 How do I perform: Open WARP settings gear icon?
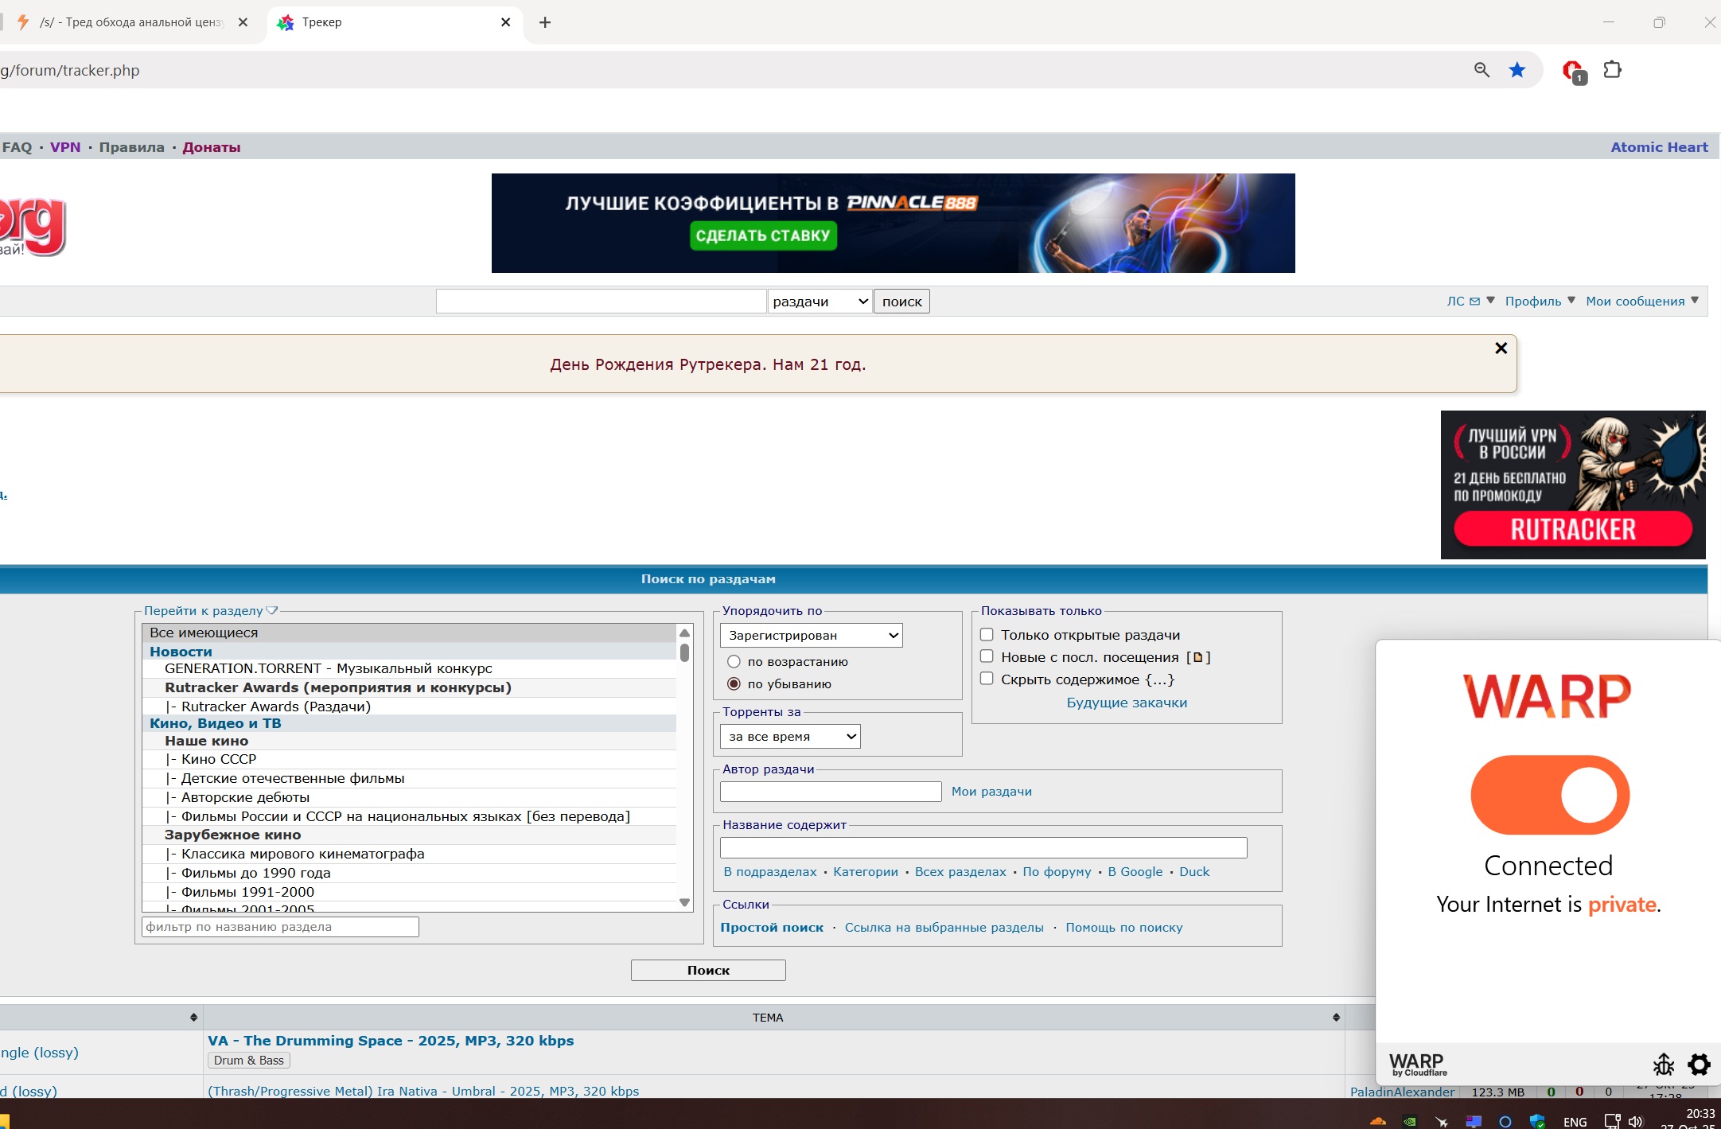pyautogui.click(x=1699, y=1064)
